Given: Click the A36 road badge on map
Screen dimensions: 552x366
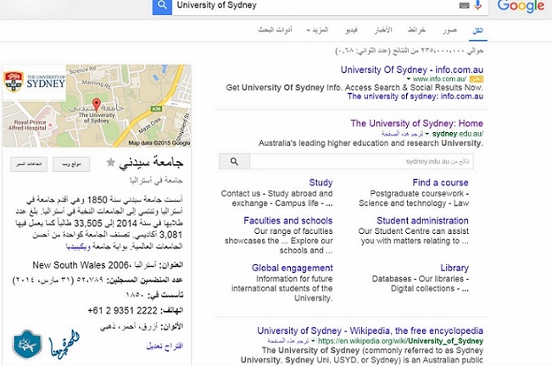Looking at the screenshot, I should (x=156, y=109).
